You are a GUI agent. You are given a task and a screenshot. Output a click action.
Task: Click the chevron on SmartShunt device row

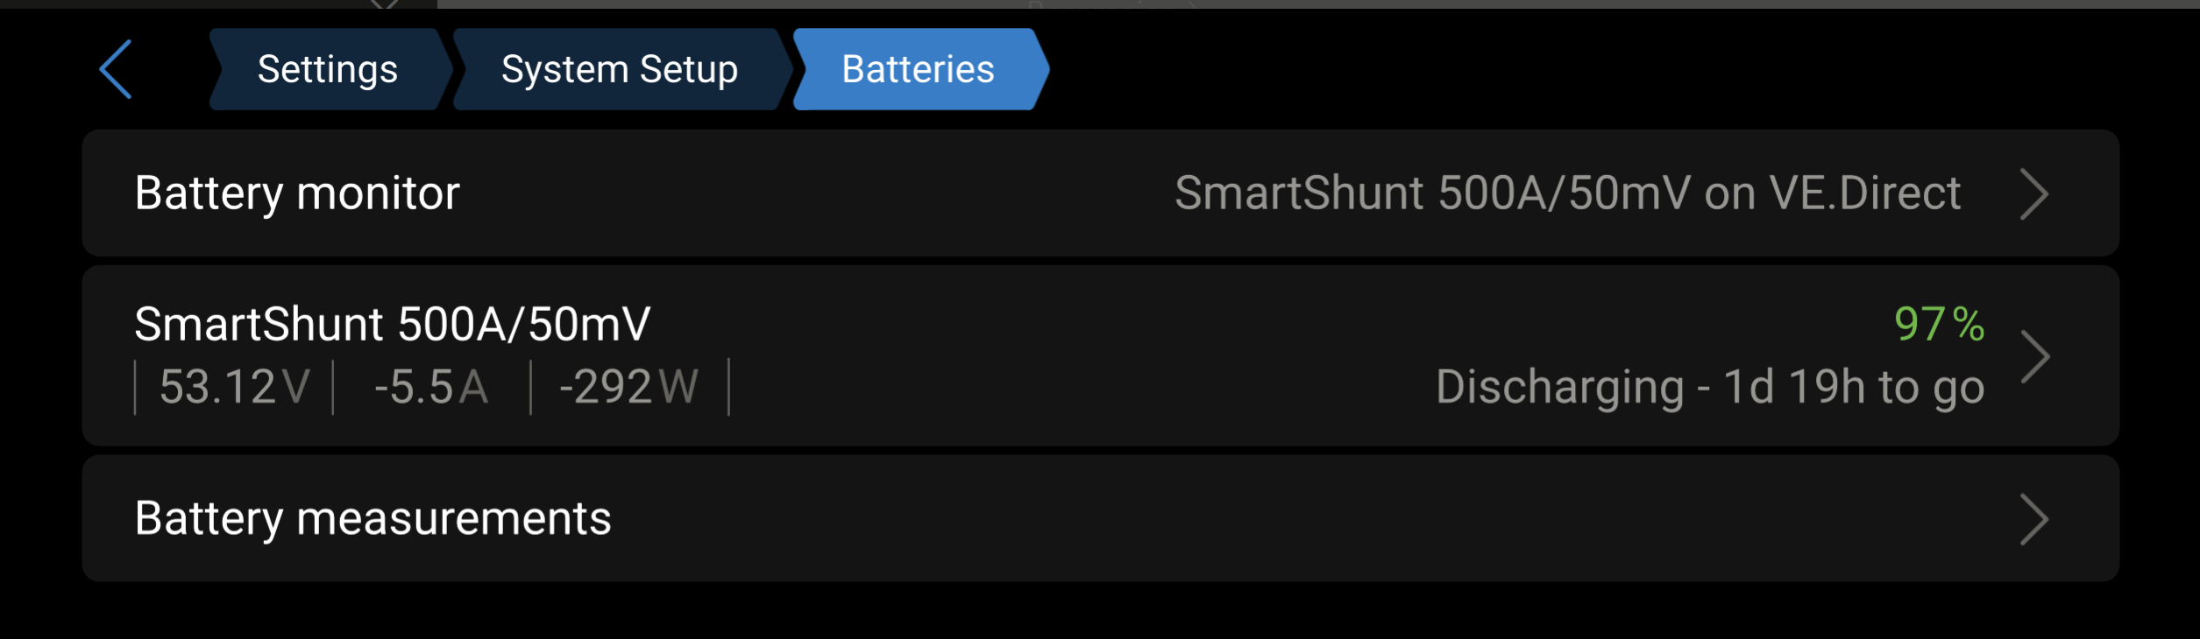[2033, 356]
